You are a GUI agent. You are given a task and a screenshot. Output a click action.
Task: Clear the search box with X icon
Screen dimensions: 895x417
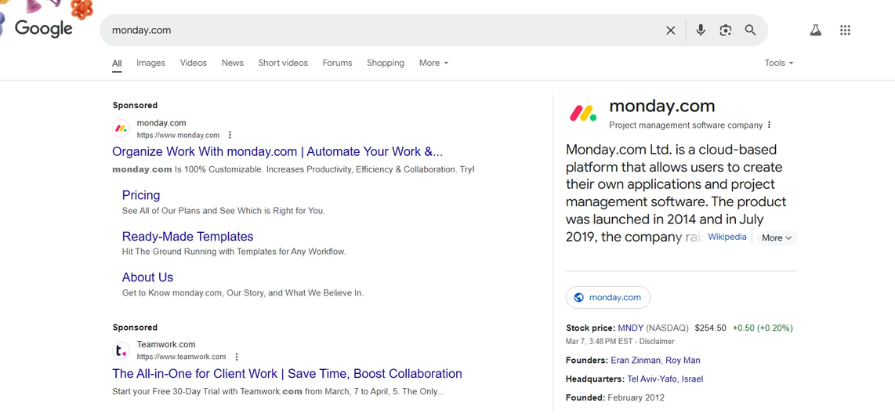tap(671, 31)
